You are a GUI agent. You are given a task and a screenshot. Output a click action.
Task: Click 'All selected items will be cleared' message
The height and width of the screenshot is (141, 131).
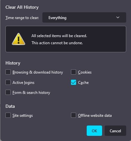point(59,36)
